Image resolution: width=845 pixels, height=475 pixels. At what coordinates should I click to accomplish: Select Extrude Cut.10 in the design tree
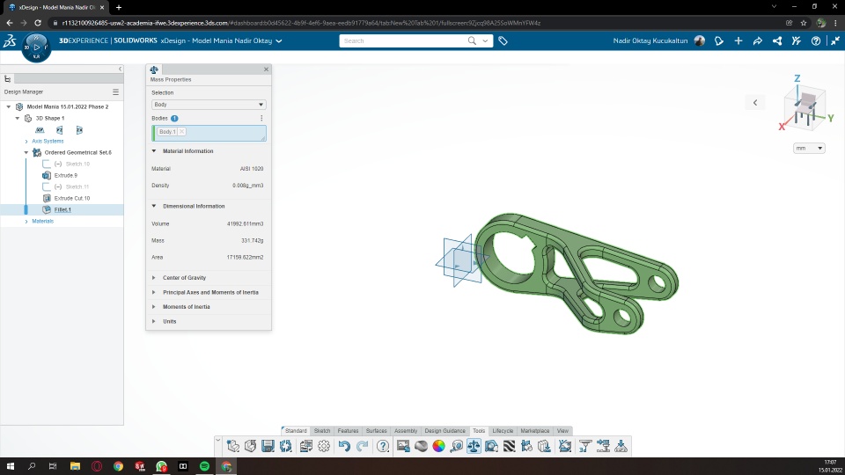coord(71,198)
